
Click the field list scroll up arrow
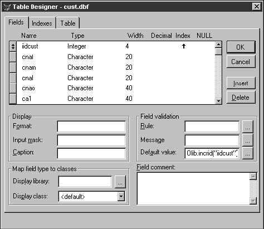pyautogui.click(x=218, y=45)
